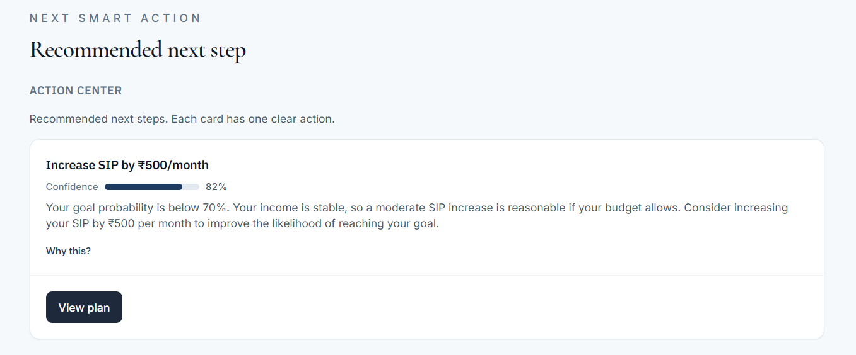Viewport: 856px width, 355px height.
Task: Click the 82% confidence value
Action: pos(216,187)
